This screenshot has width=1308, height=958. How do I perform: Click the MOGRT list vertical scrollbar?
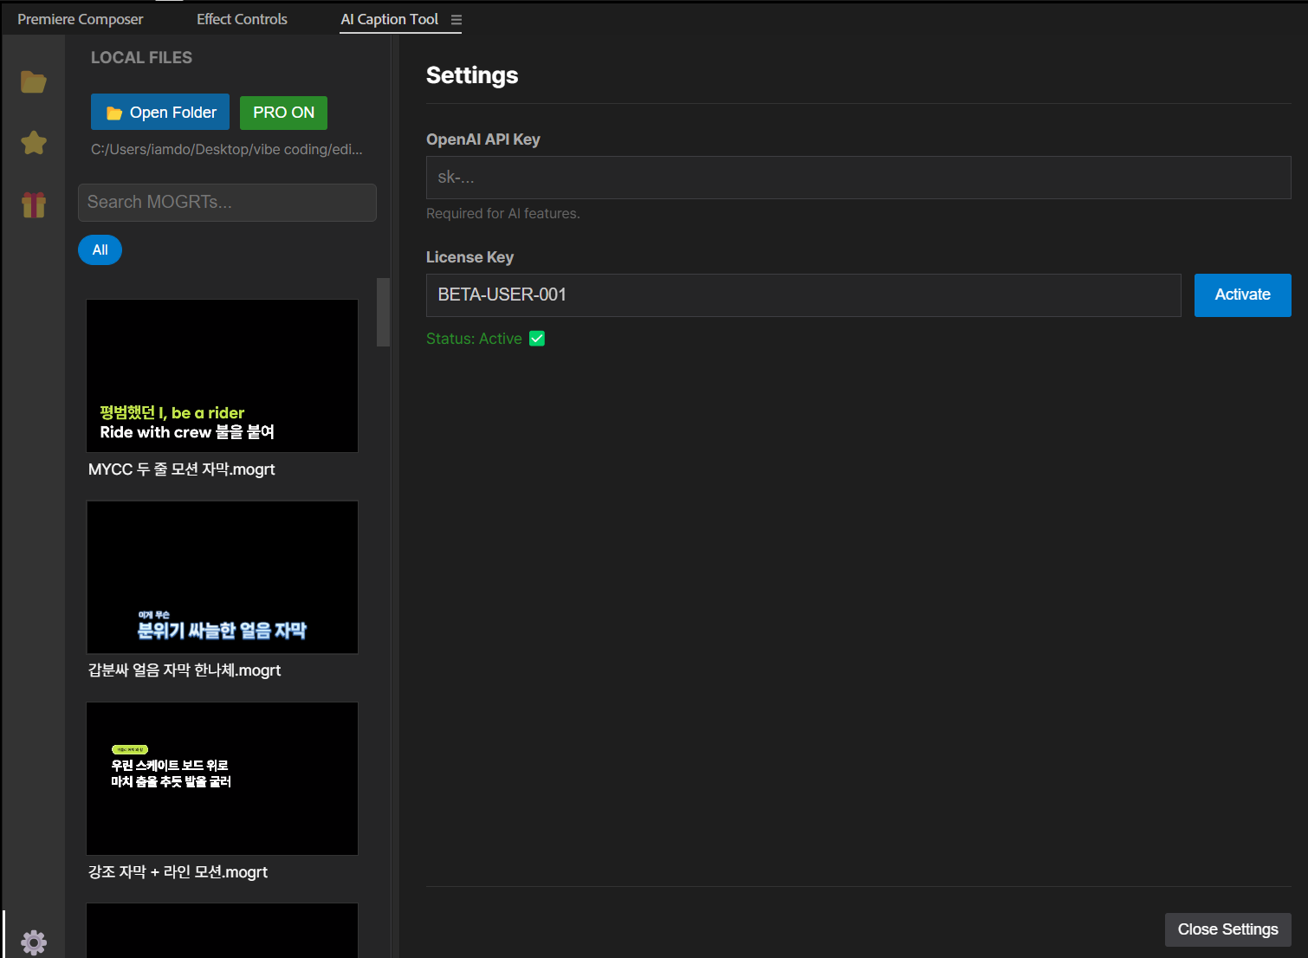[383, 313]
